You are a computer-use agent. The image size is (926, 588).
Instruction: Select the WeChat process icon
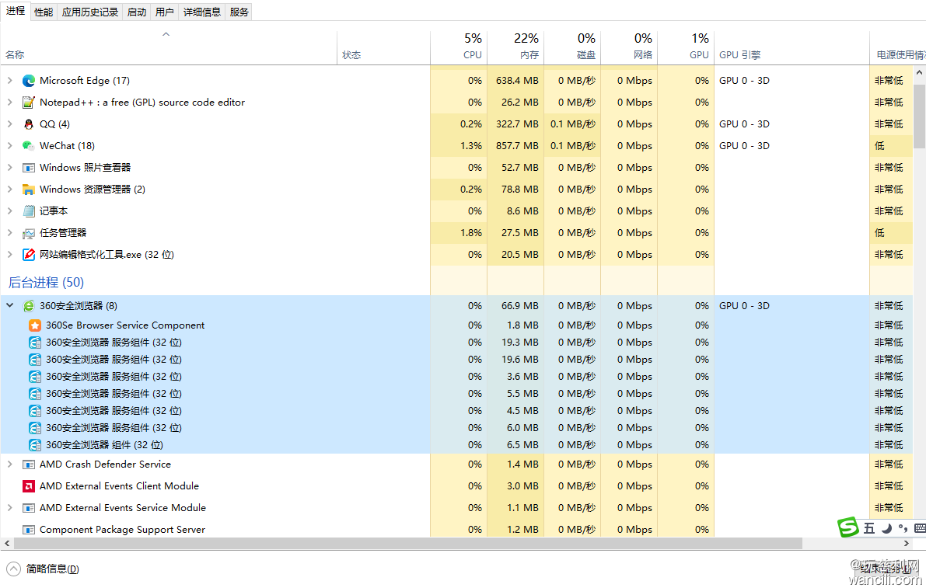(28, 146)
